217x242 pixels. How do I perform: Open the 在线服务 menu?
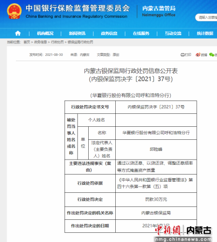pos(141,33)
